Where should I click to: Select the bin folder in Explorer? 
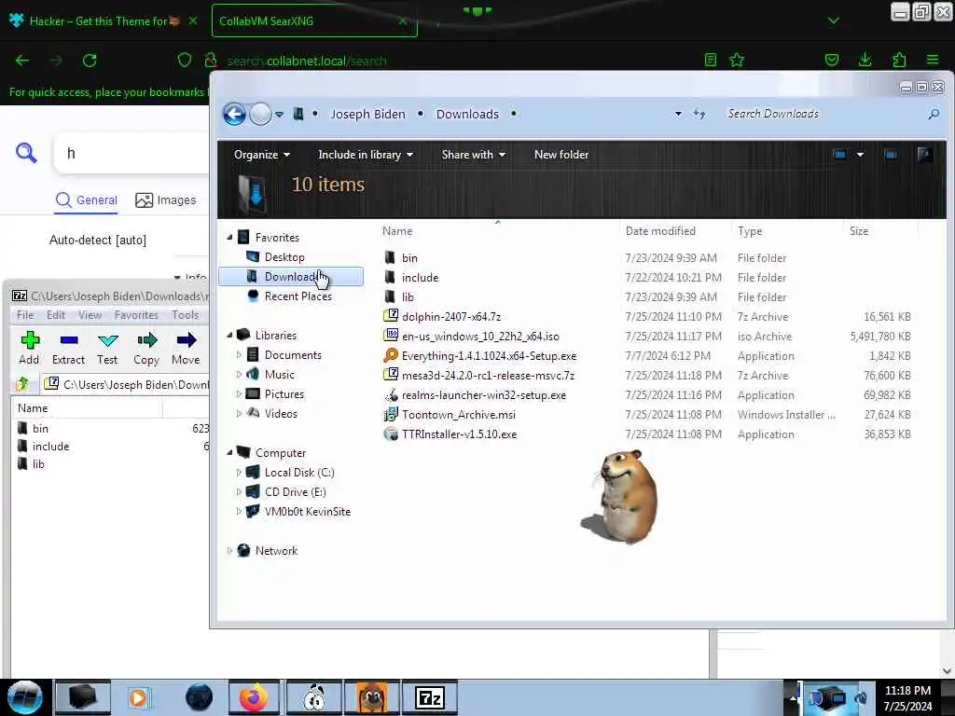point(409,257)
